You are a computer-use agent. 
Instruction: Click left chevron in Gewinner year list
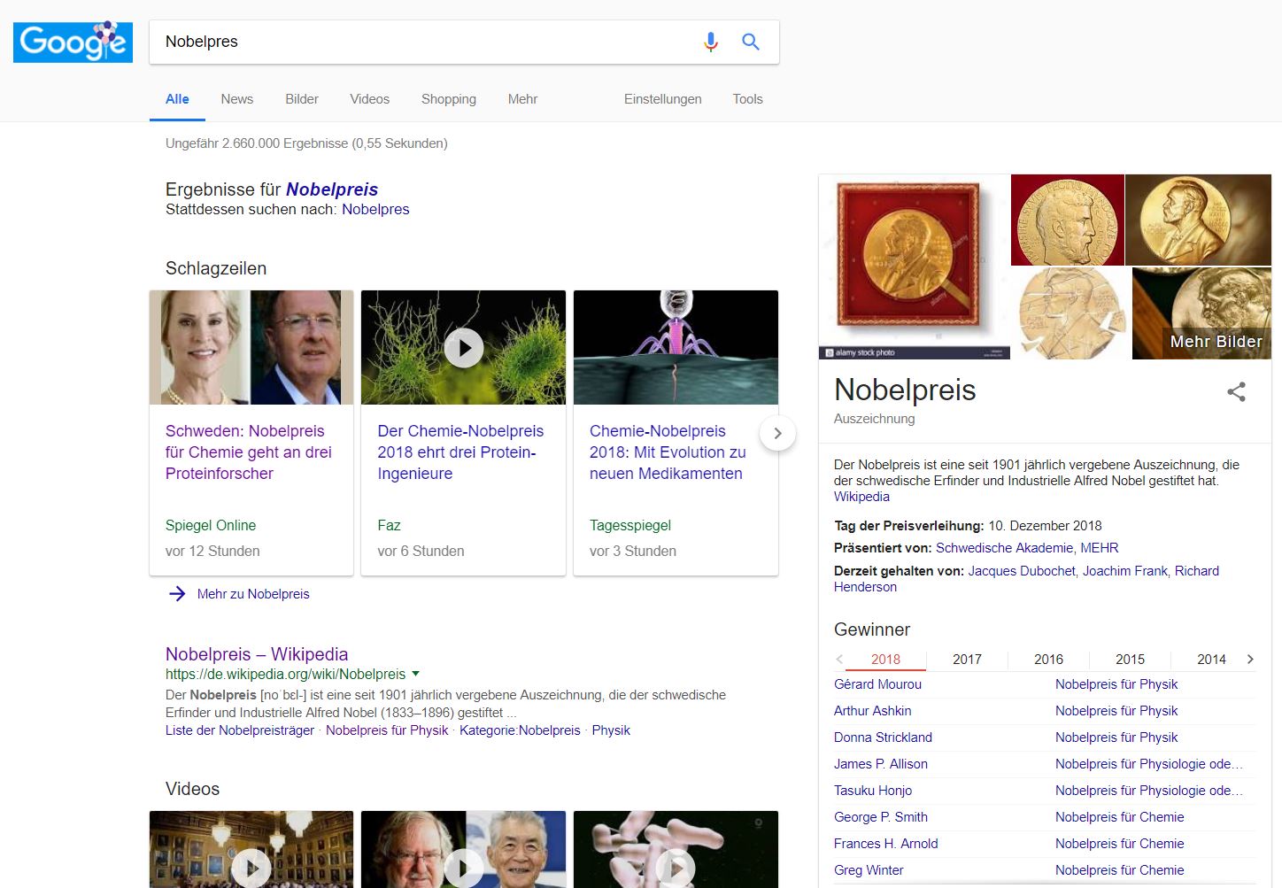pyautogui.click(x=839, y=659)
